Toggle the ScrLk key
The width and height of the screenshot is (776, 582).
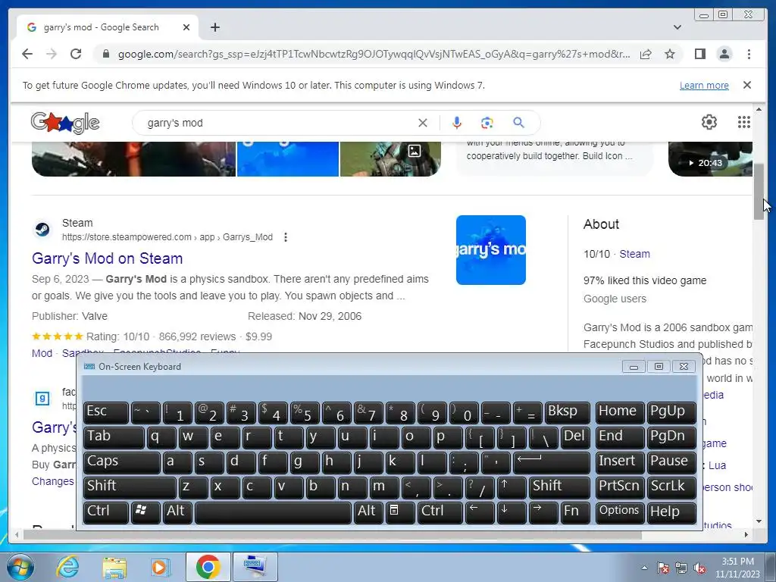671,487
